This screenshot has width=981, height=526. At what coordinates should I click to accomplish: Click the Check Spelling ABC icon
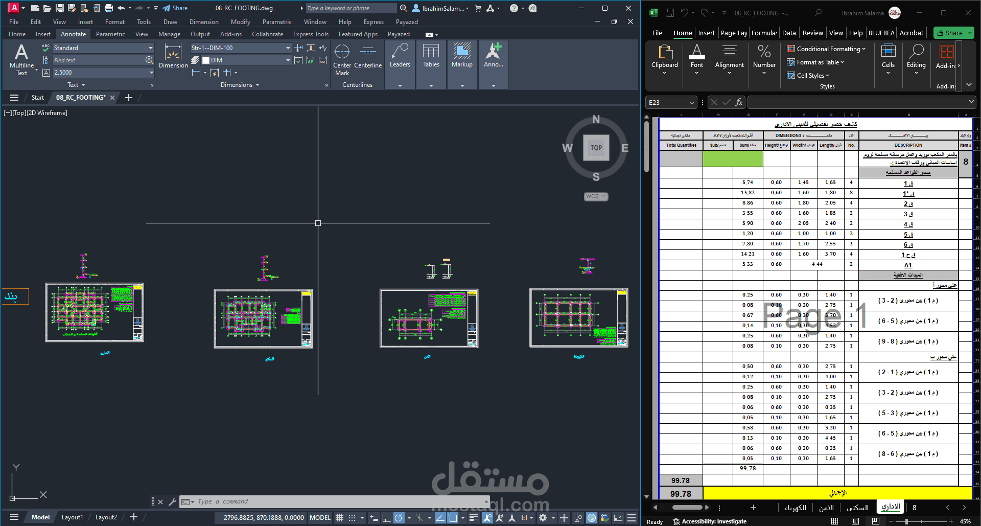[45, 48]
